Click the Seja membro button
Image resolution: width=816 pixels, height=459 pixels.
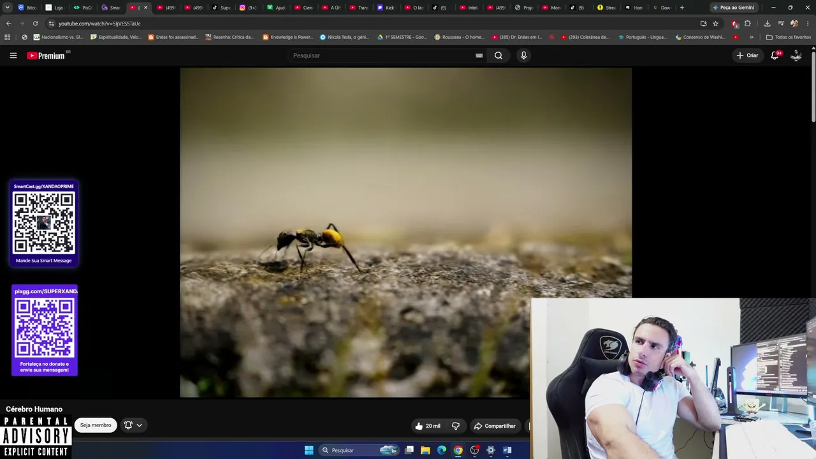pos(96,425)
